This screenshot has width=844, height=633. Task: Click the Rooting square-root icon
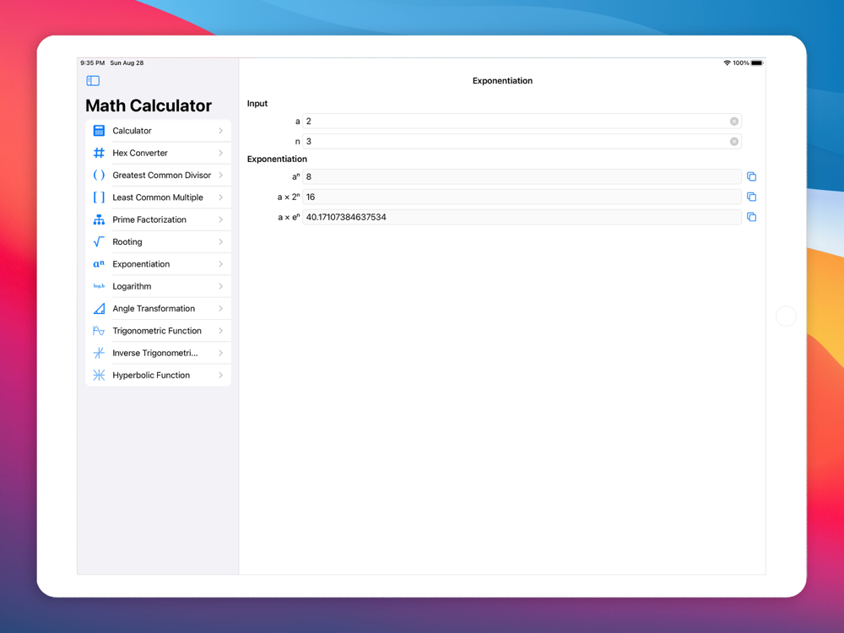(x=99, y=241)
